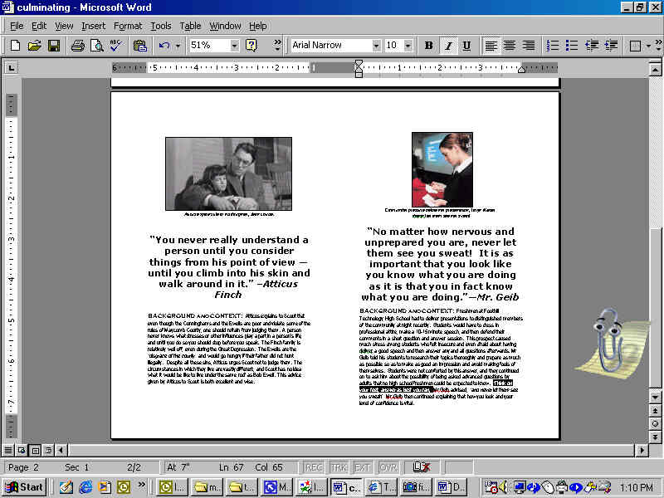
Task: Toggle OVR overtype mode in status bar
Action: [388, 467]
